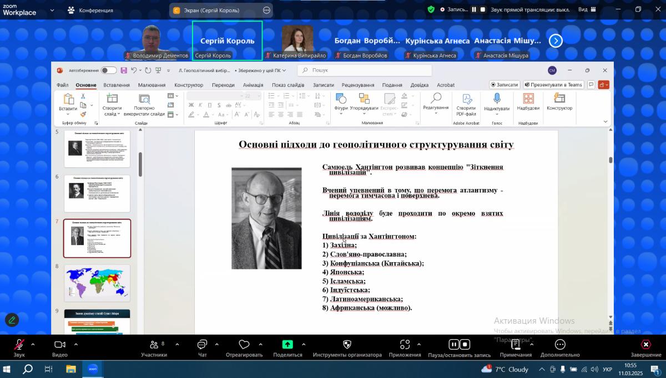Screen dimensions: 666x378
Task: Click the Dictate microphone icon in ribbon
Action: pos(497,99)
